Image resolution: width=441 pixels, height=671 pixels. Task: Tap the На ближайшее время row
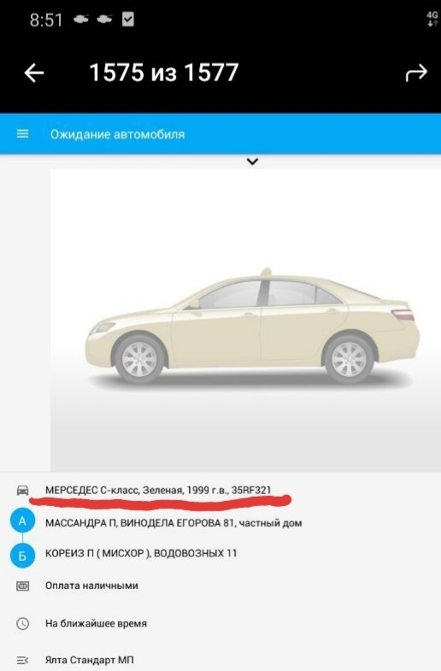(x=220, y=623)
